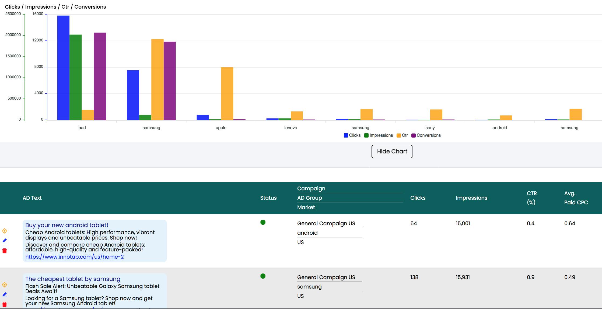
Task: Click green status dot of samsung ad
Action: pos(263,276)
